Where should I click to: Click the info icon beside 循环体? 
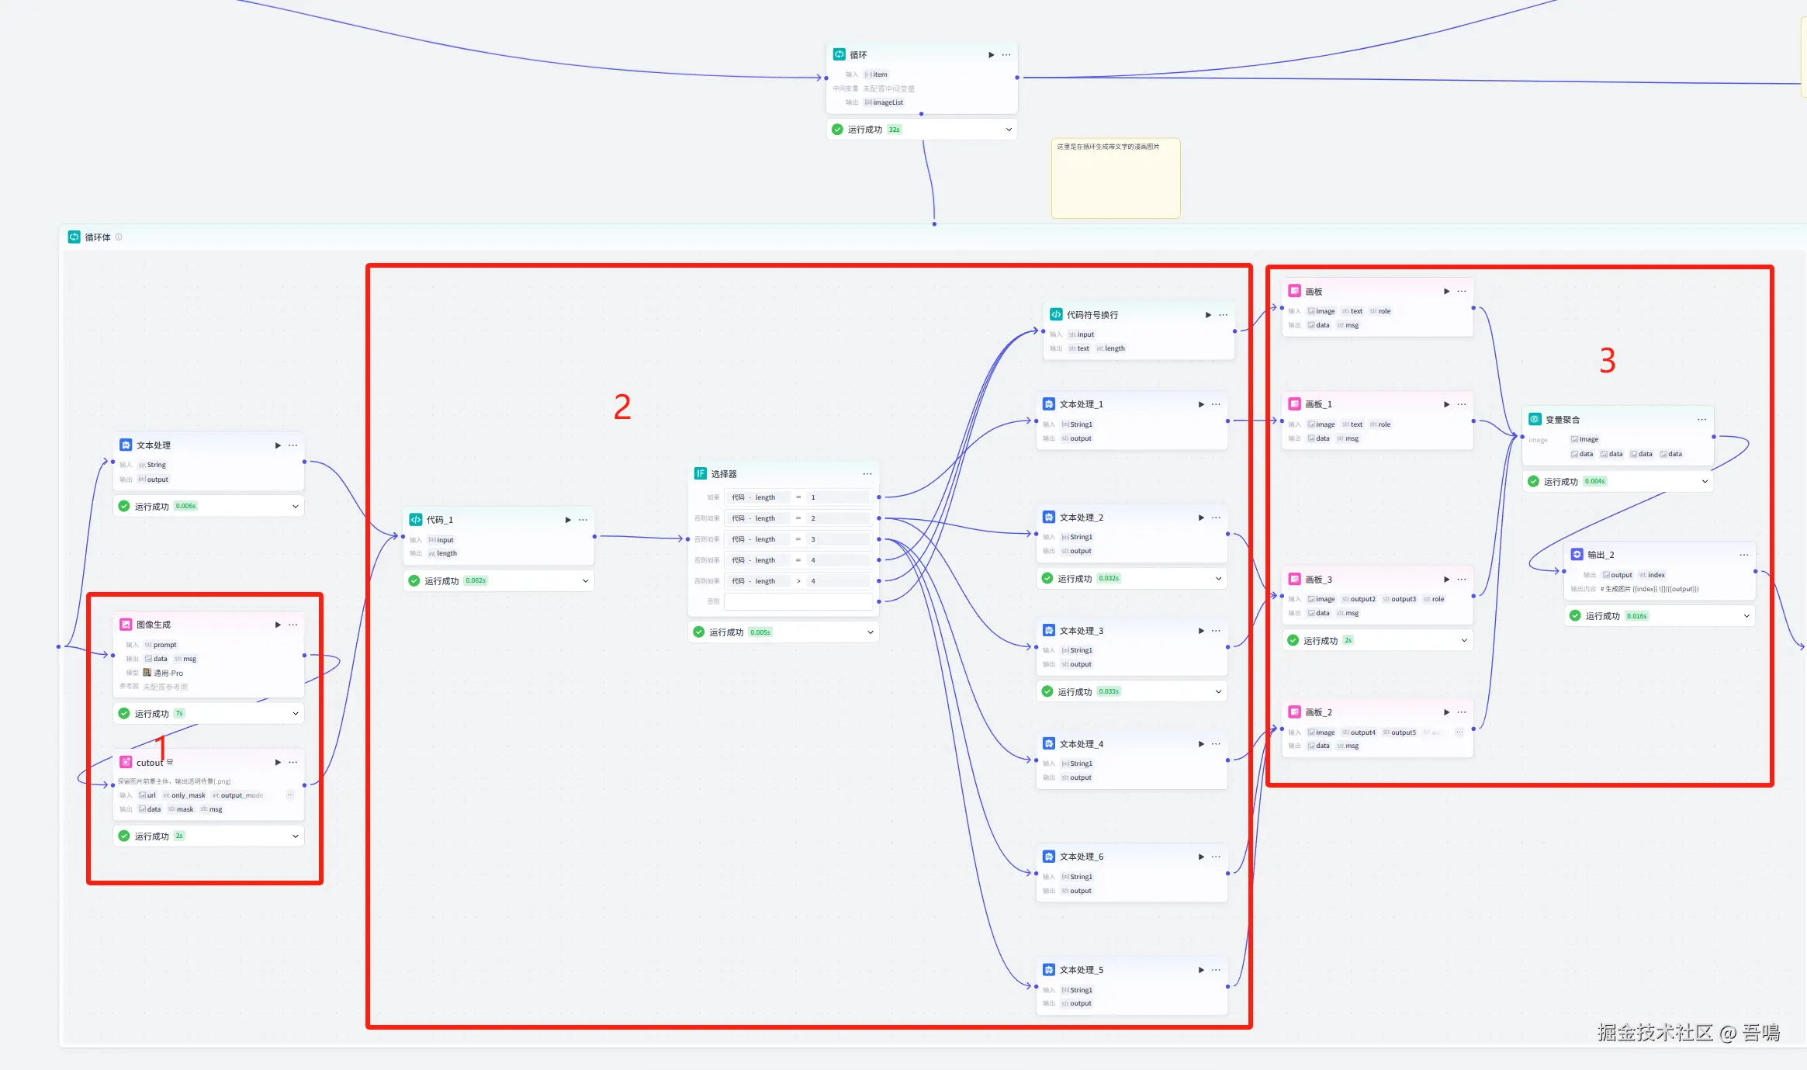(119, 237)
